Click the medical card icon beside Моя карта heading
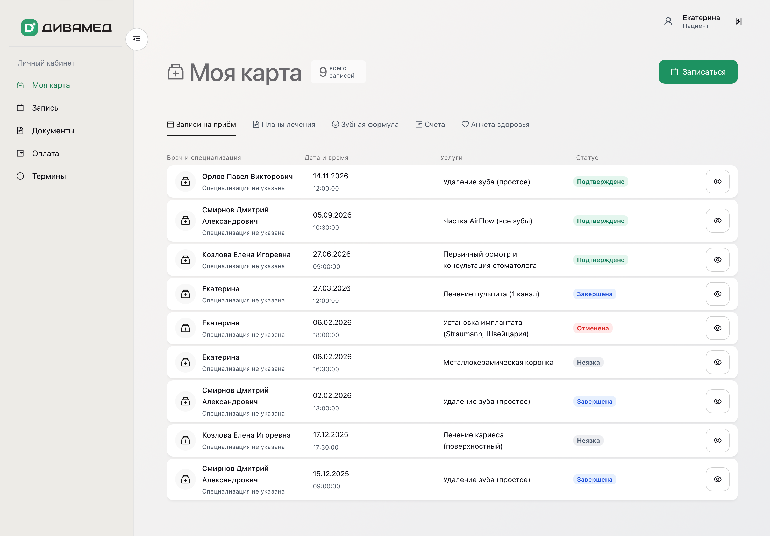770x536 pixels. coord(175,72)
